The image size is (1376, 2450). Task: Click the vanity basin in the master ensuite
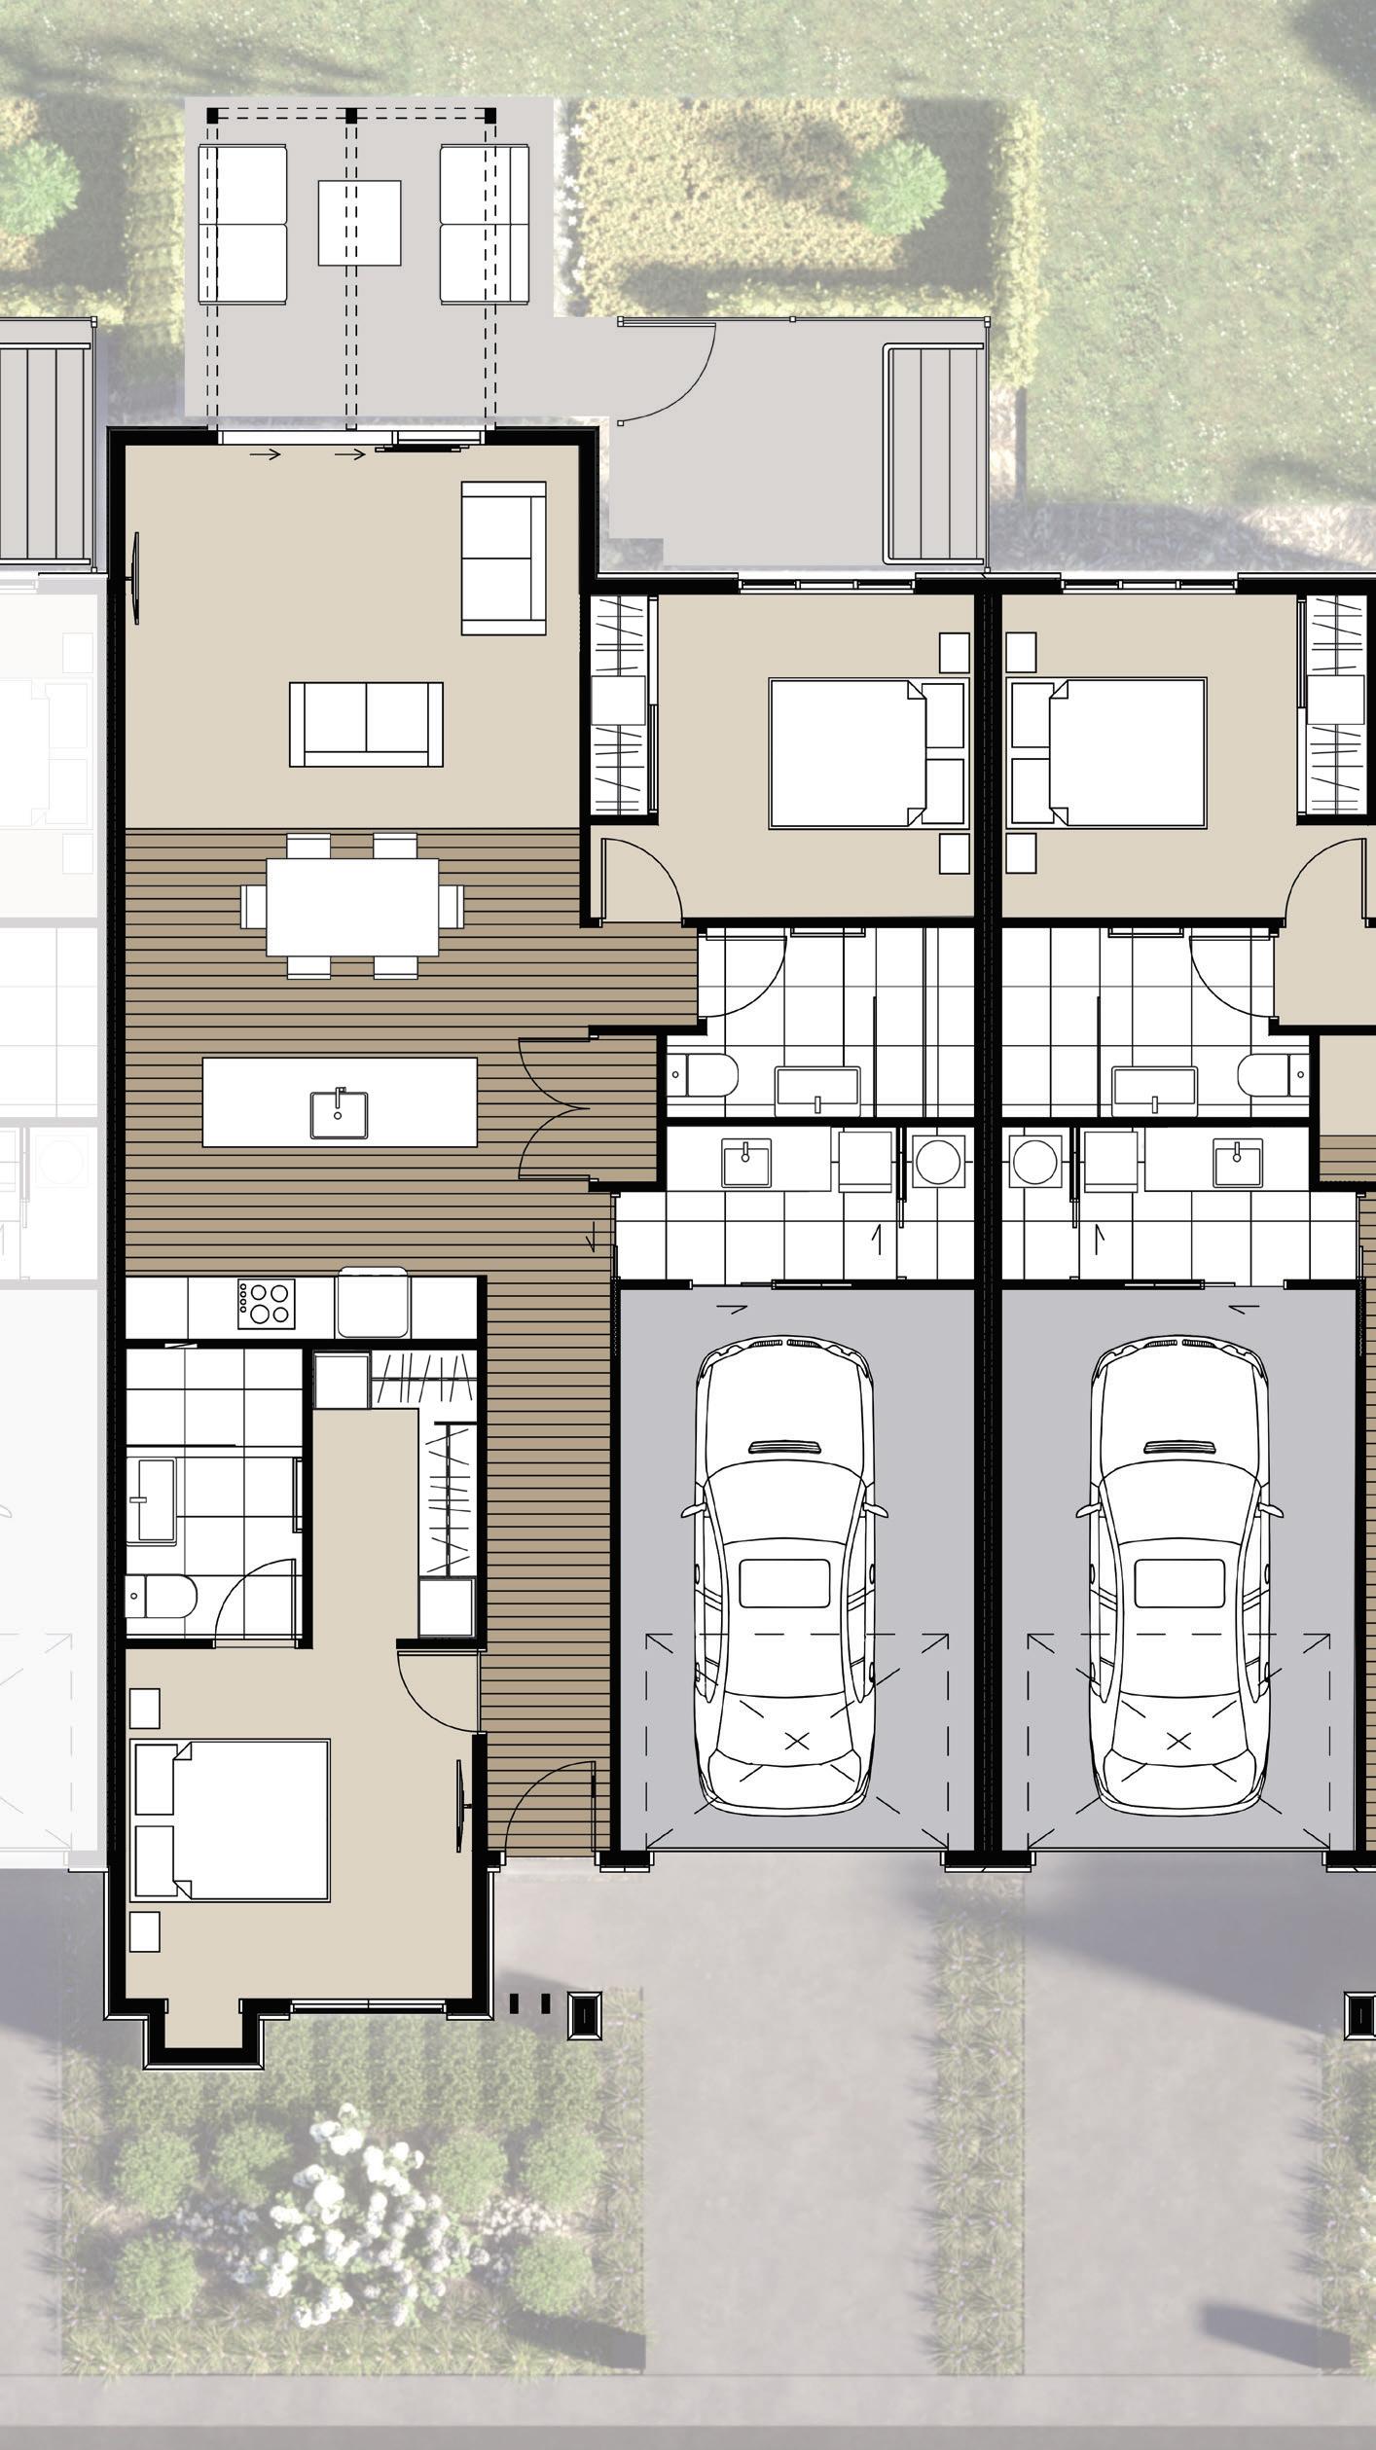click(151, 1498)
